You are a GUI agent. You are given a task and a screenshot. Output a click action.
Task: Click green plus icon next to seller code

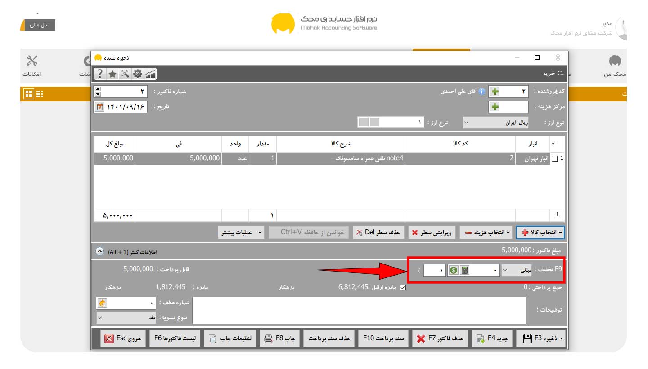495,92
